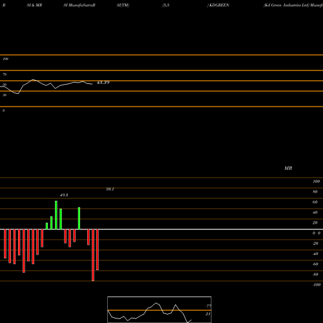Image resolution: width=323 pixels, height=323 pixels.
Task: Click the 'SI(TM)' header text
Action: 123,5
